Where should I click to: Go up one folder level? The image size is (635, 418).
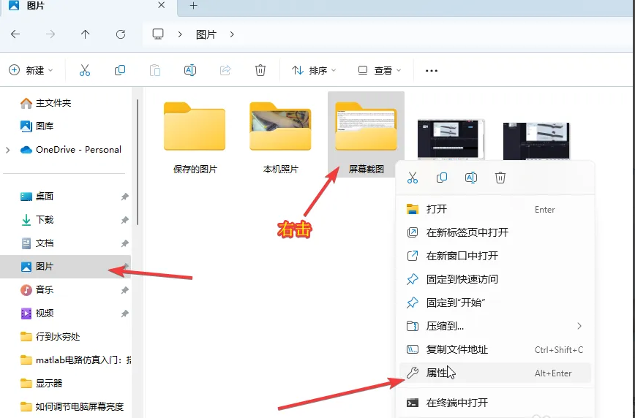[86, 34]
